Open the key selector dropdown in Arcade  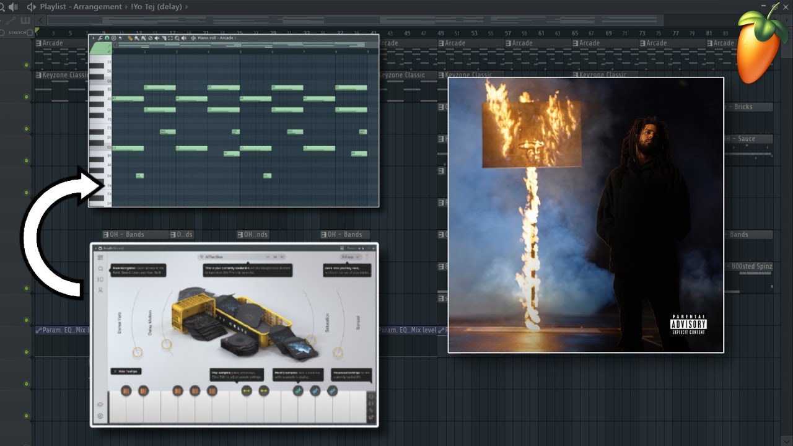click(351, 256)
